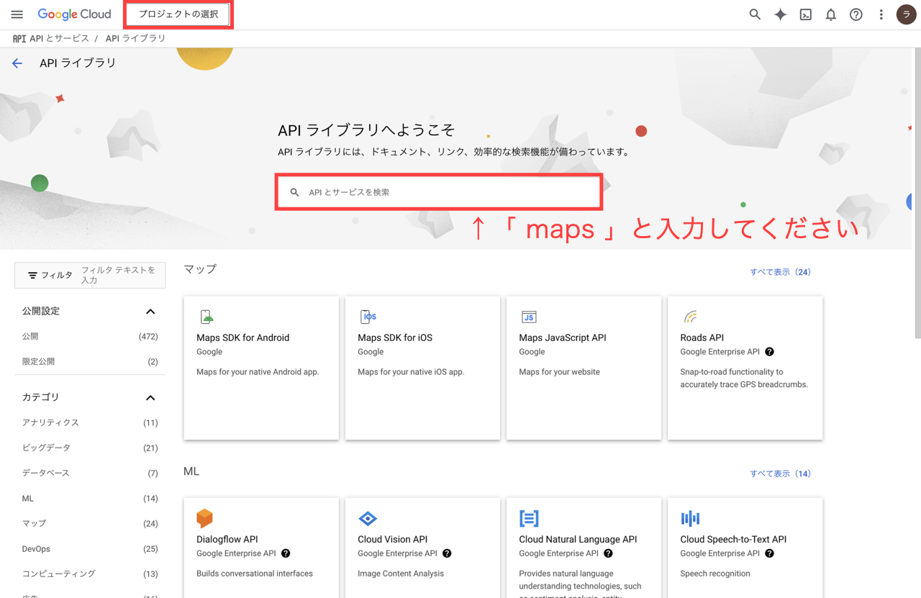Image resolution: width=921 pixels, height=598 pixels.
Task: Click help icon on Cloud Speech-to-Text card
Action: pos(769,553)
